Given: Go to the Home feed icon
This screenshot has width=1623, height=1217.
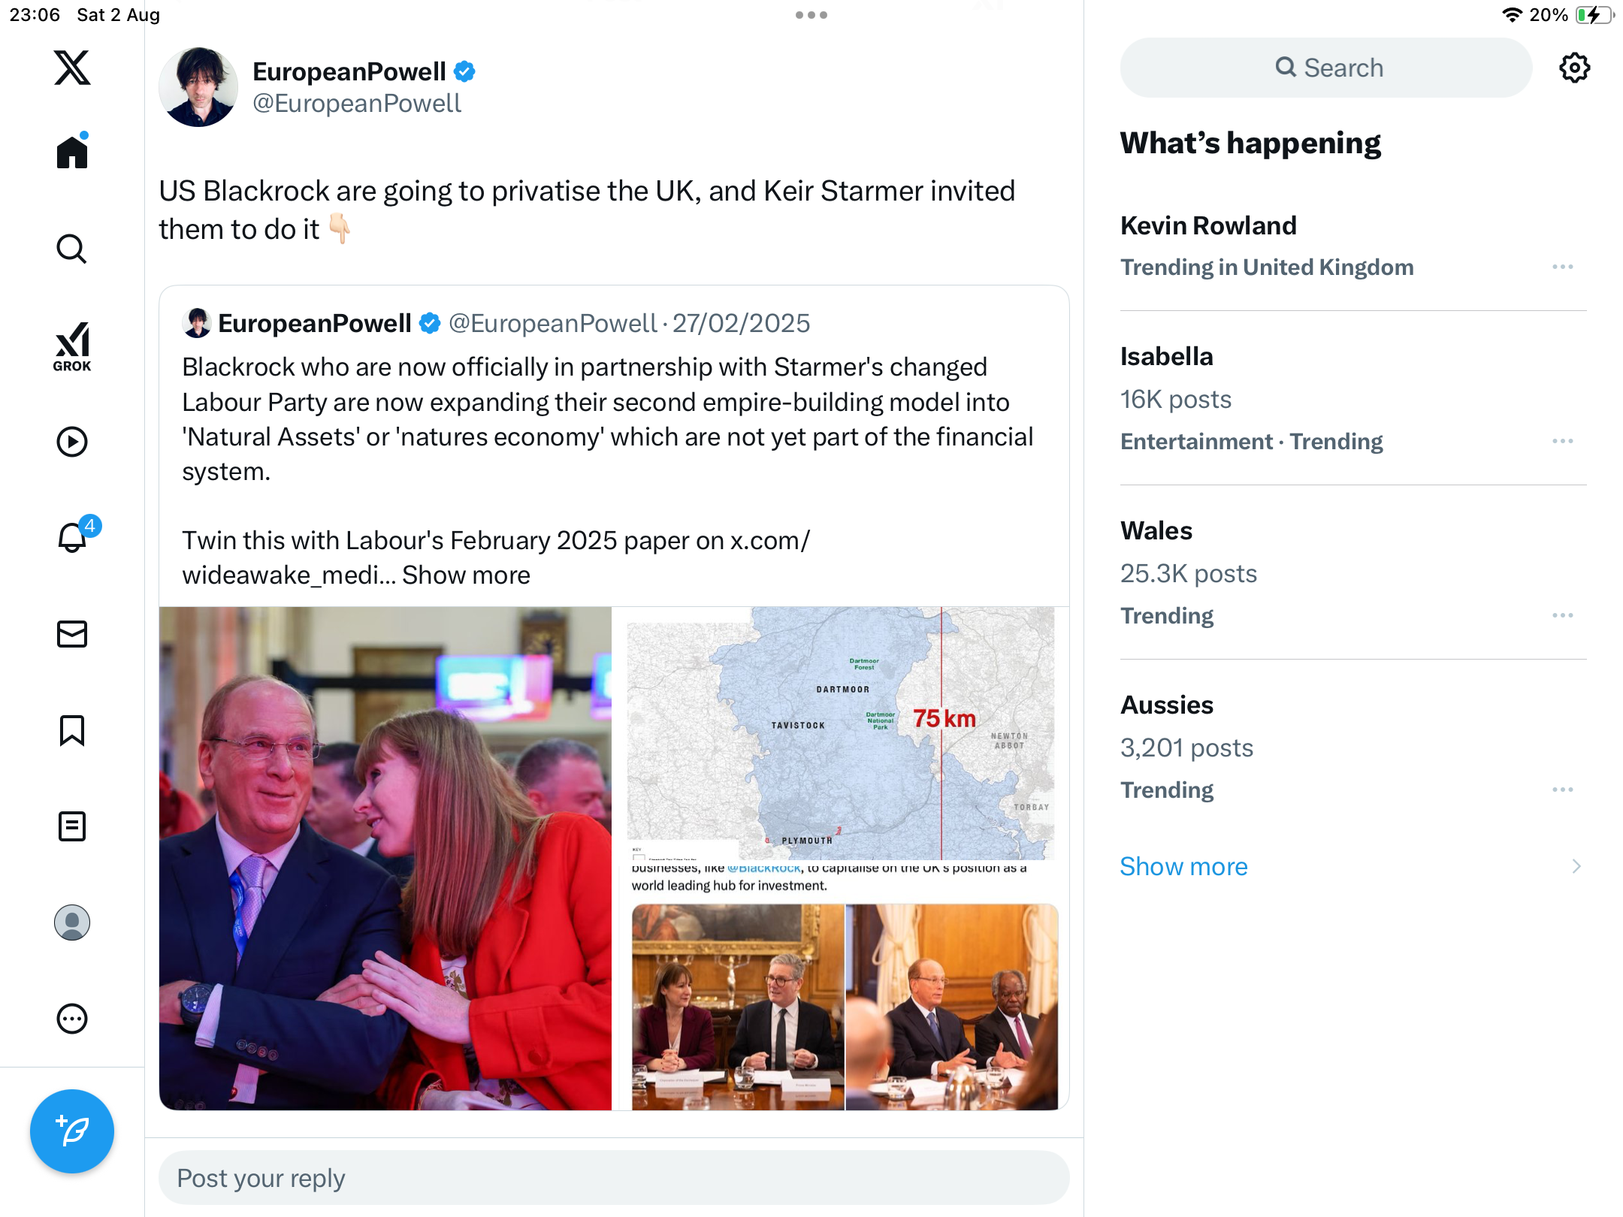Looking at the screenshot, I should pos(72,152).
